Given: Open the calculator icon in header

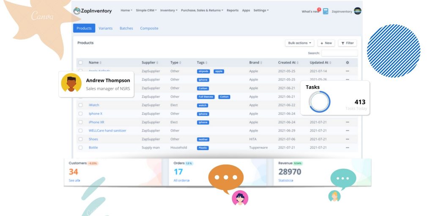Looking at the screenshot, I should [x=326, y=11].
